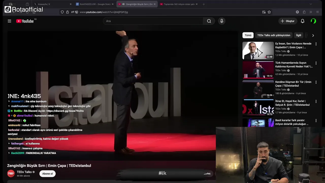
Task: Open a new browser tab
Action: tap(204, 4)
